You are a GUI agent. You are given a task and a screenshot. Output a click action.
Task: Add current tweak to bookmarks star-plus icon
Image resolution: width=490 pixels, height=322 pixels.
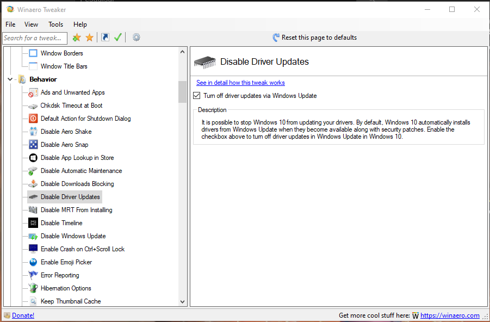tap(77, 38)
